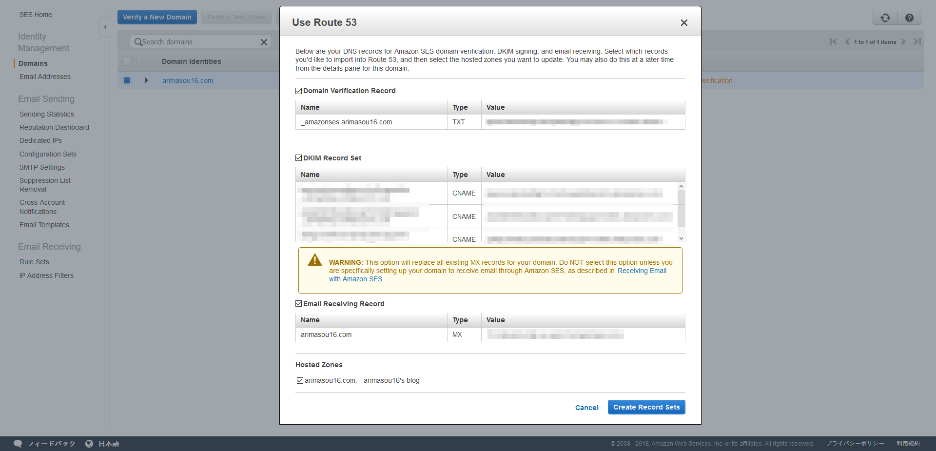The width and height of the screenshot is (936, 451).
Task: Go to next page of items
Action: click(x=903, y=42)
